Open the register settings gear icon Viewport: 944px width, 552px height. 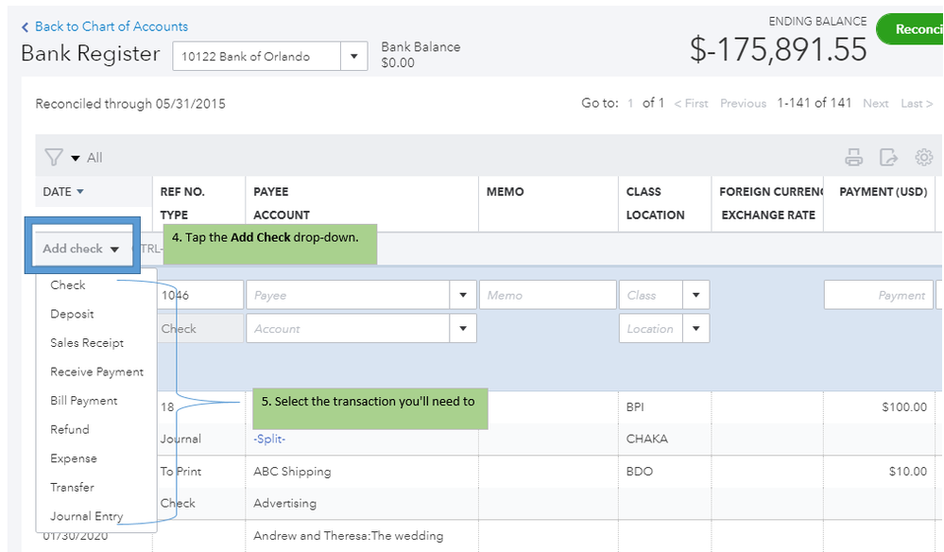924,157
